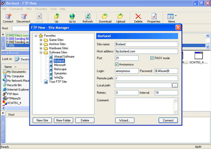The height and width of the screenshot is (149, 211).
Task: Open the View menu
Action: 29,9
